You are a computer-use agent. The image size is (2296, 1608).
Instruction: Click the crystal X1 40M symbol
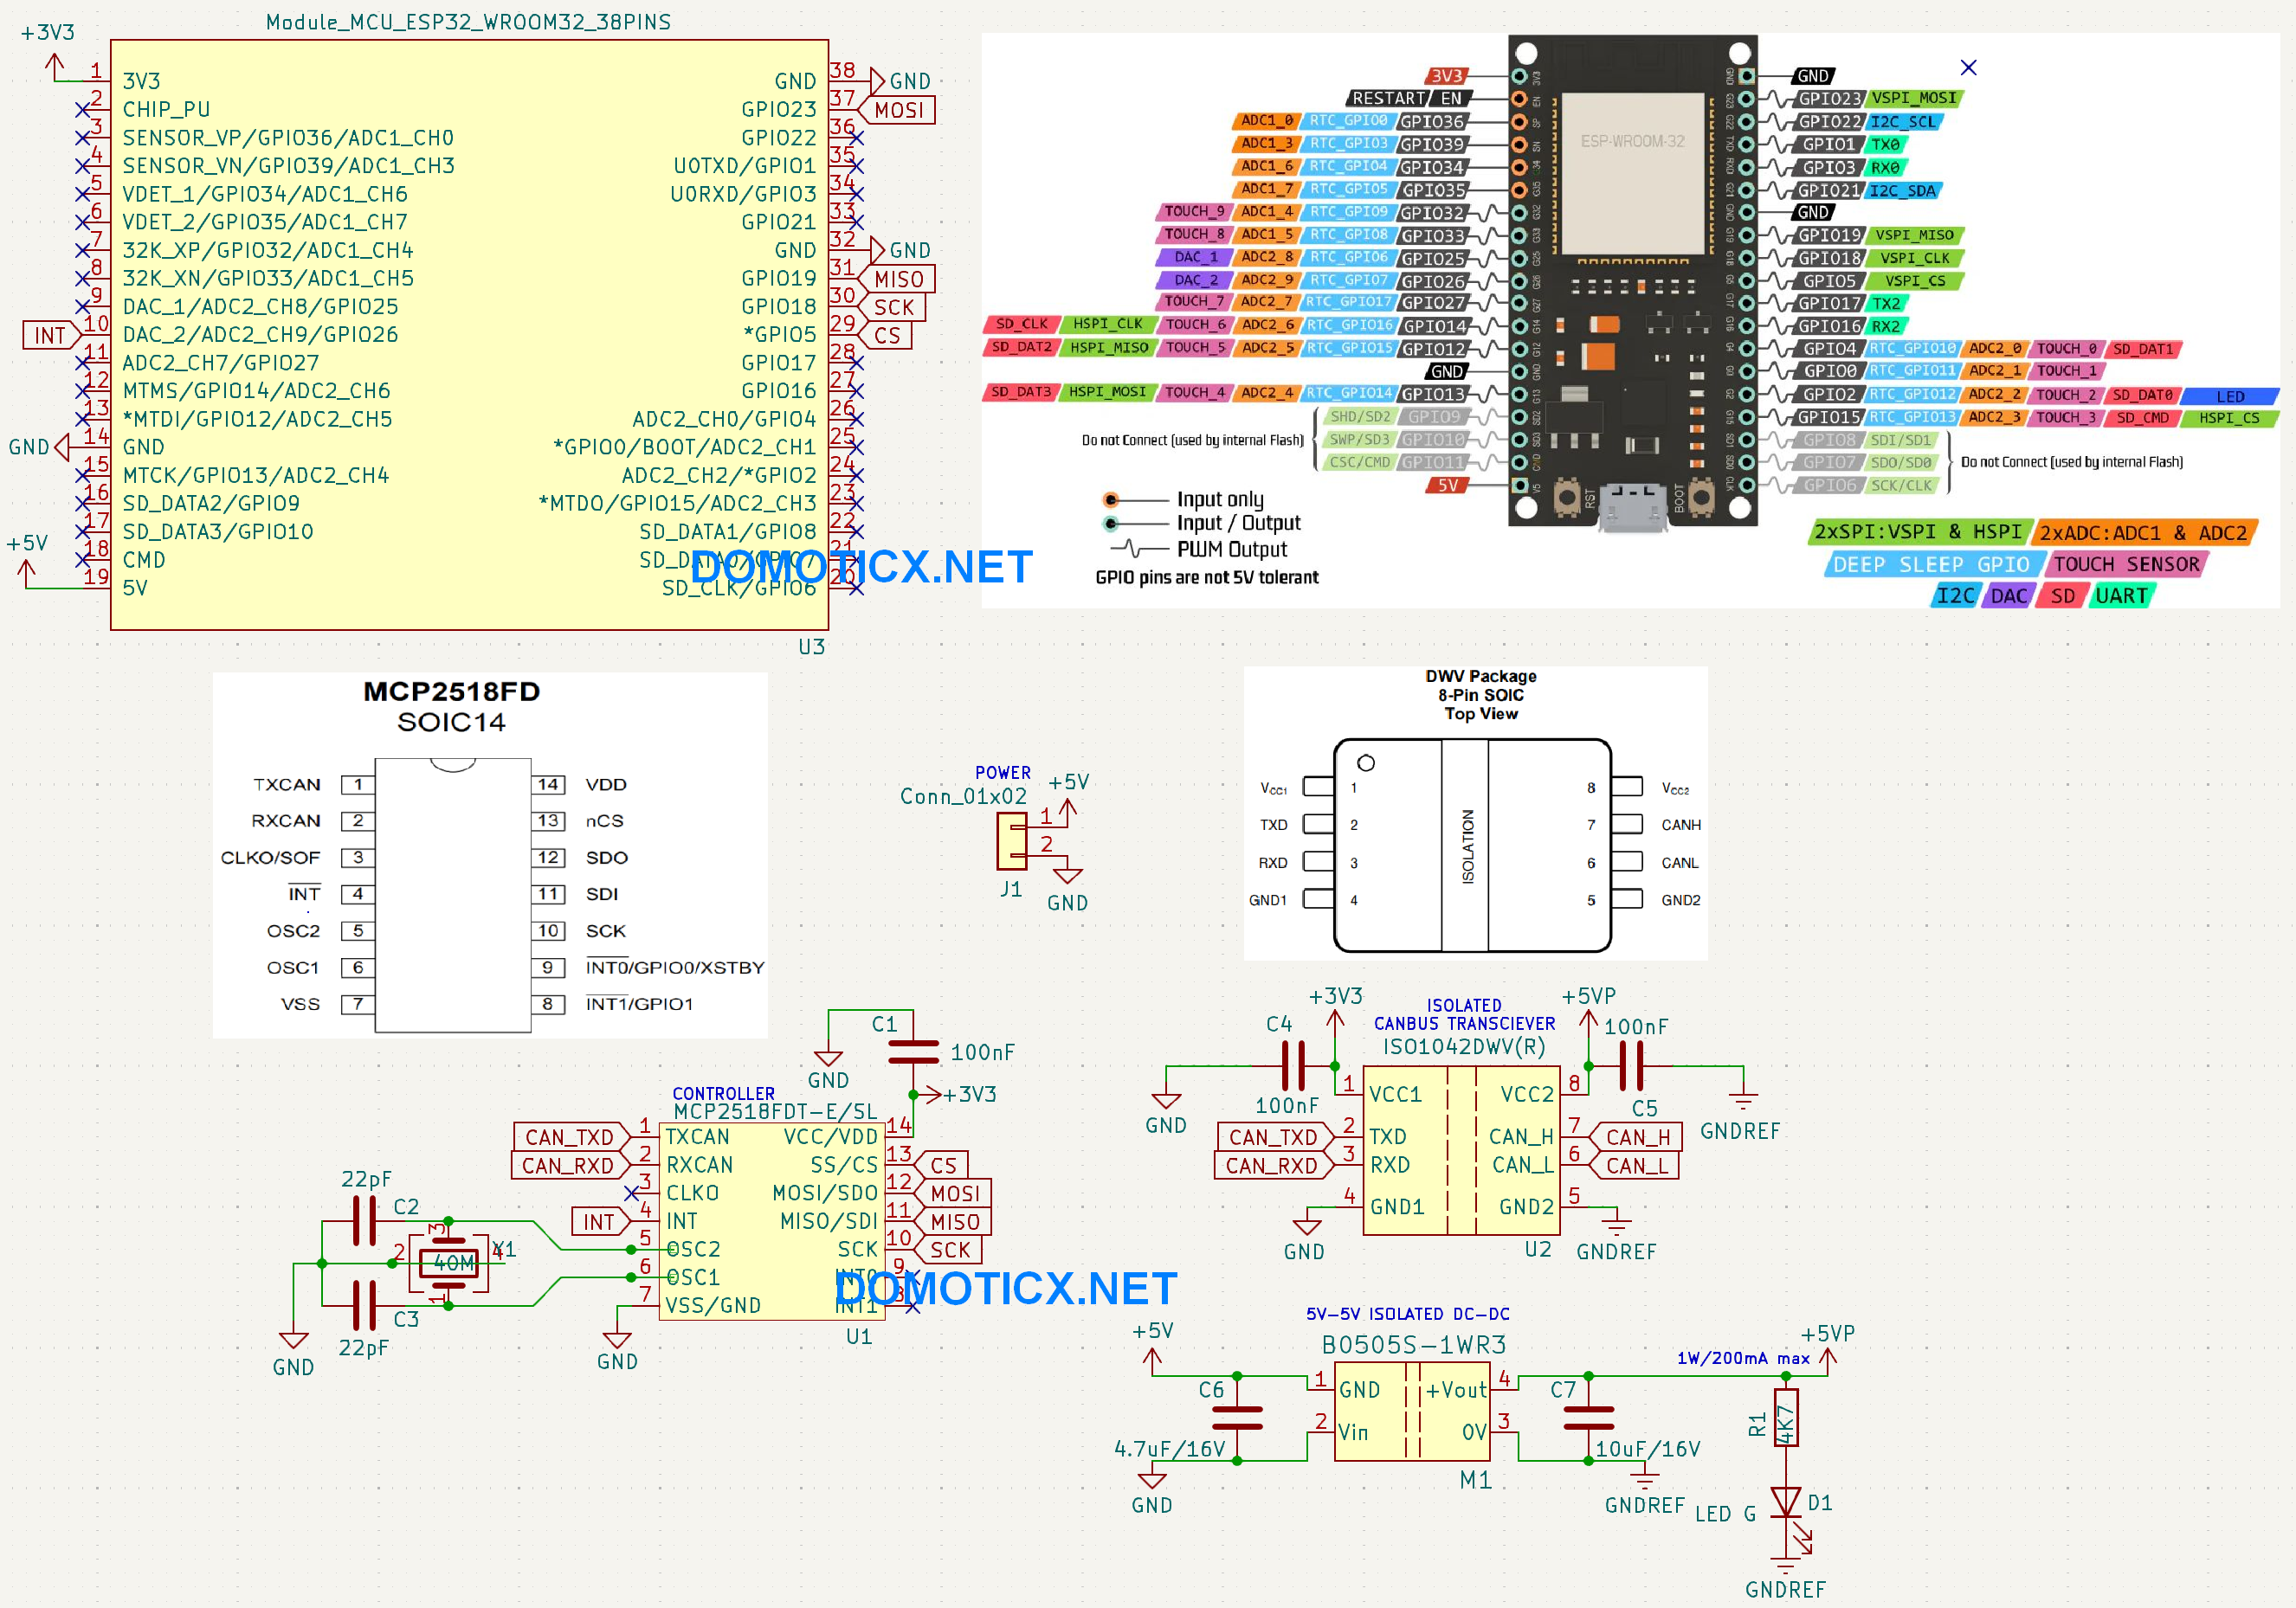pyautogui.click(x=449, y=1264)
